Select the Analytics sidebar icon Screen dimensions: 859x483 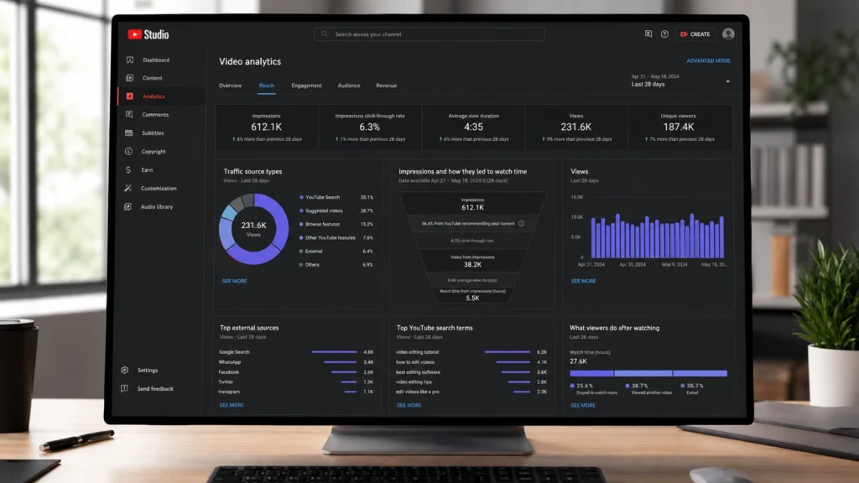tap(130, 96)
